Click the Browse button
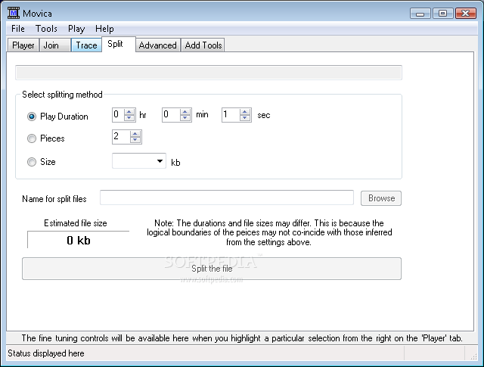 click(381, 198)
